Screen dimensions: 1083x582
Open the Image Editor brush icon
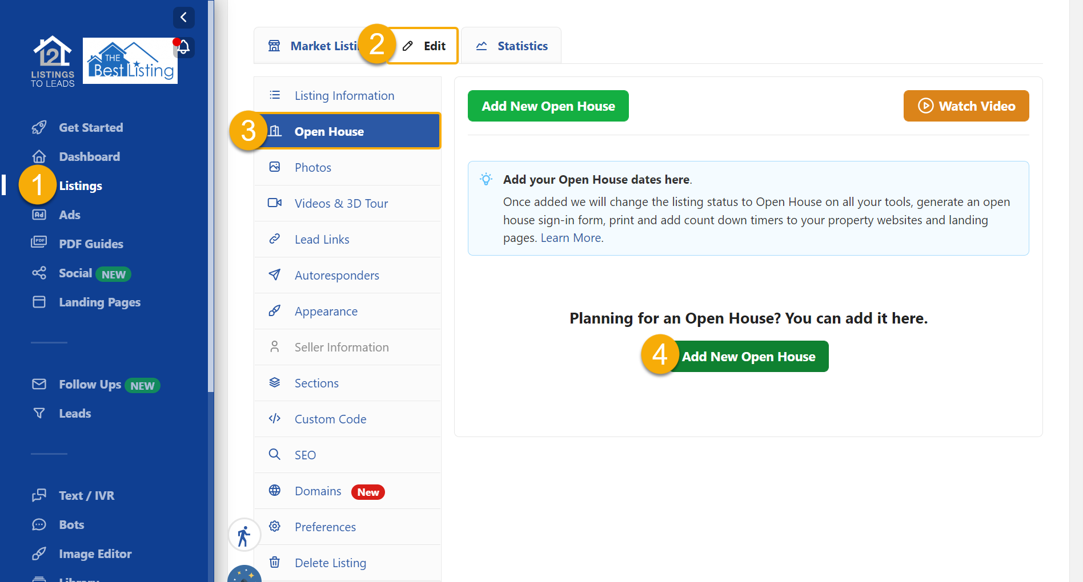point(39,553)
